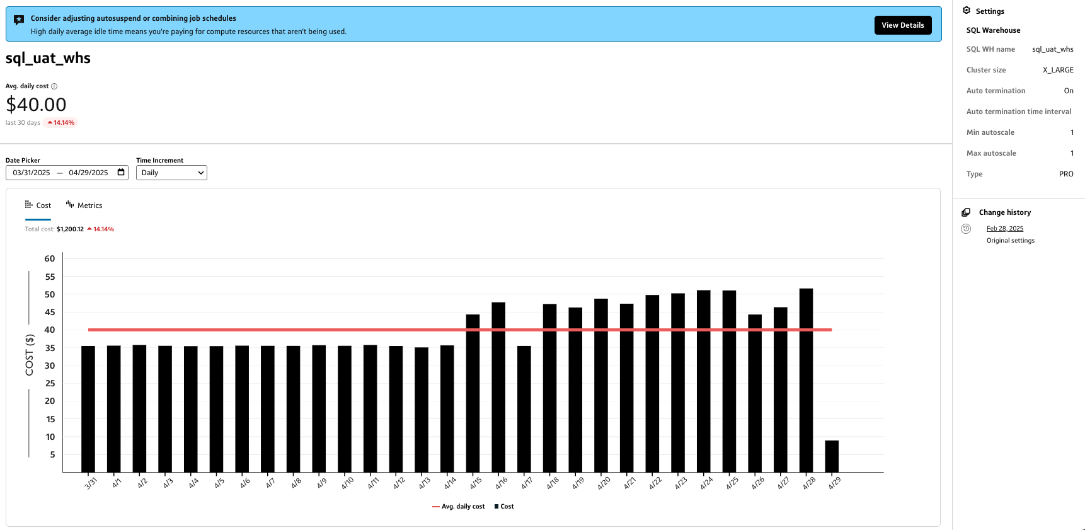Click the Auto termination time interval label
Viewport: 1085px width, 530px height.
[1019, 112]
